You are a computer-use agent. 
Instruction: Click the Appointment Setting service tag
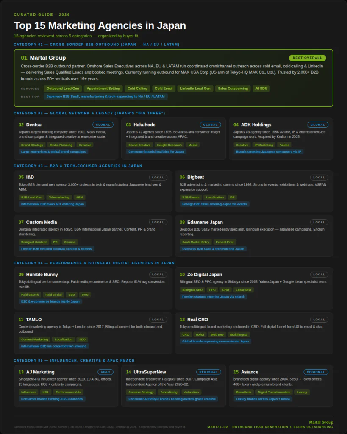point(103,89)
